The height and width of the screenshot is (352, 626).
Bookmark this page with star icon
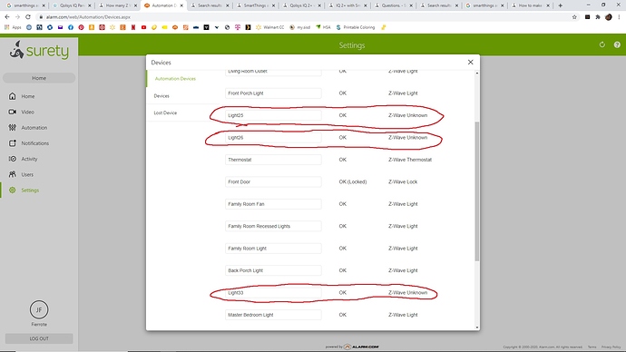click(x=574, y=17)
